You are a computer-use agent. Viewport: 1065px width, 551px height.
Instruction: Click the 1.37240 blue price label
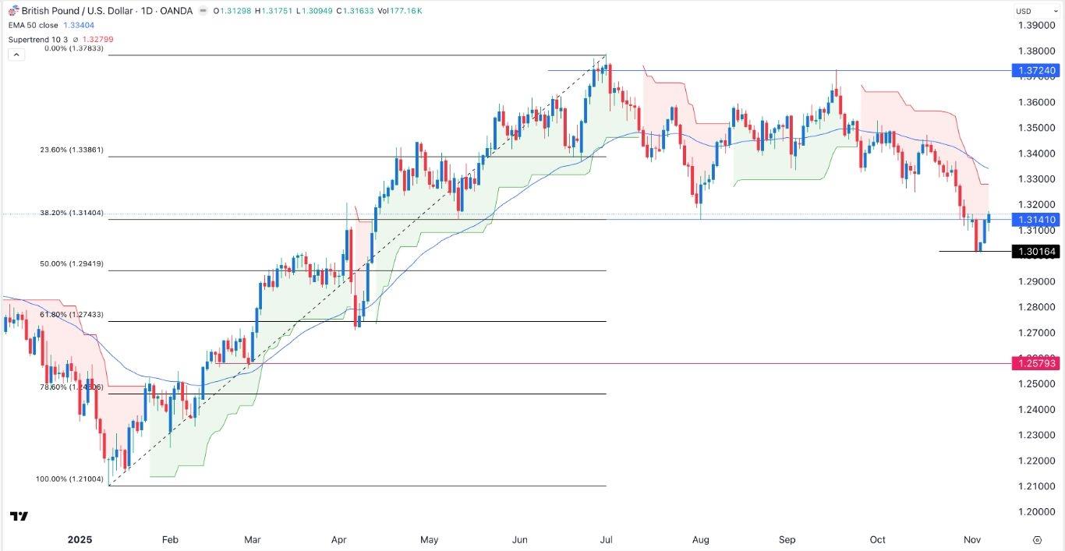click(x=1036, y=71)
